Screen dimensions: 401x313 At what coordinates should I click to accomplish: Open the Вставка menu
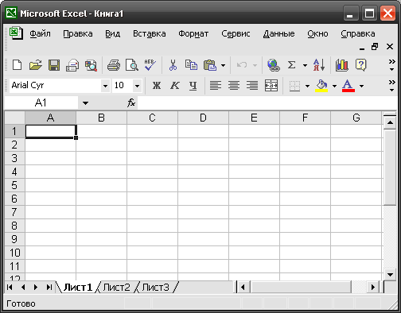click(x=150, y=33)
